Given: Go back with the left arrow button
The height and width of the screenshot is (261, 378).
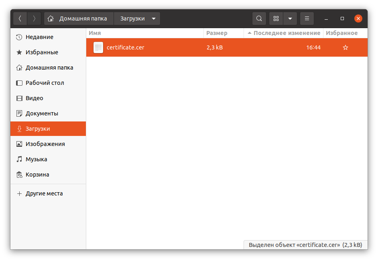Looking at the screenshot, I should point(20,18).
